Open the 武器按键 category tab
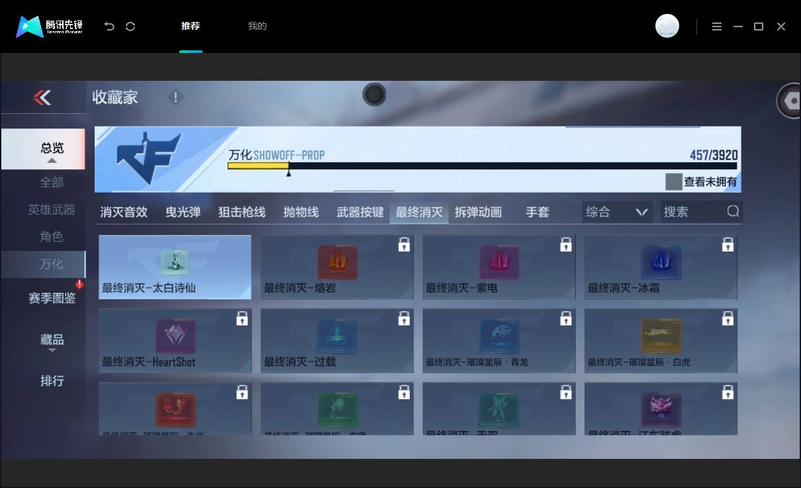Screen dimensions: 801x488 (x=360, y=212)
